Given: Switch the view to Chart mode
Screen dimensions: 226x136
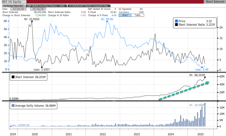Looking at the screenshot, I should point(125,15).
